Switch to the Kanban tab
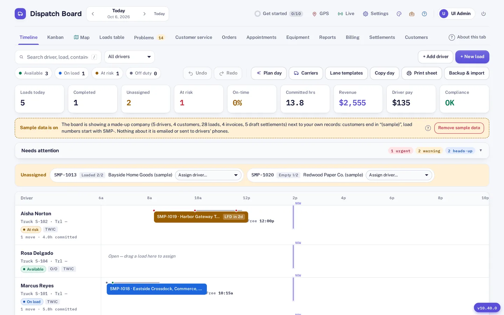 (x=55, y=37)
